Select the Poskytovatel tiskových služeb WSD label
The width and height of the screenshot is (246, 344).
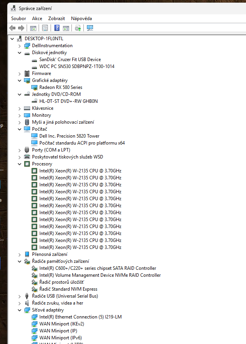pos(68,157)
